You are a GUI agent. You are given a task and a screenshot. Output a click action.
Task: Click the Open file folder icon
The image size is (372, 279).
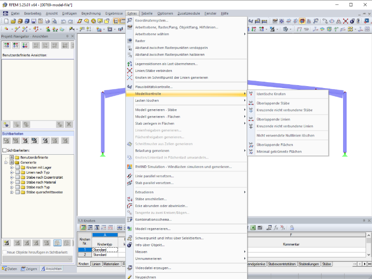click(13, 22)
